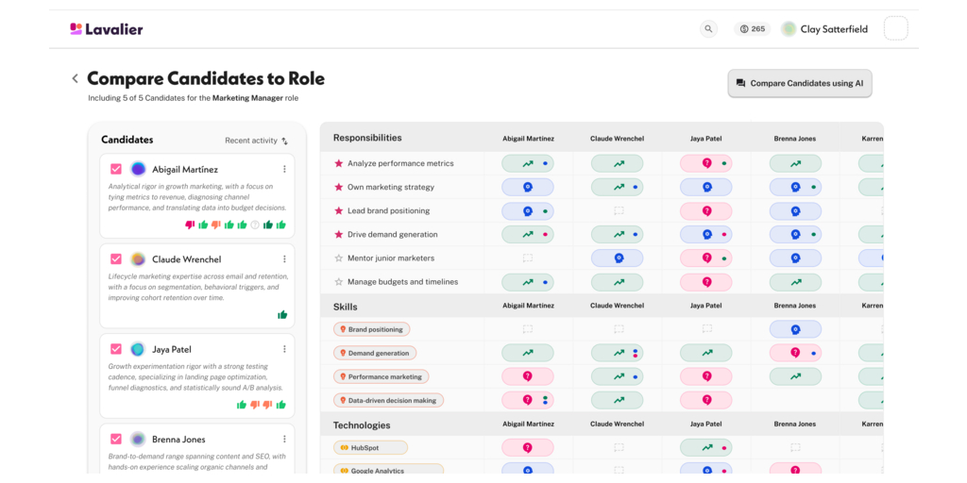The height and width of the screenshot is (483, 967).
Task: Click Abigail's HubSpot question pill
Action: click(527, 447)
